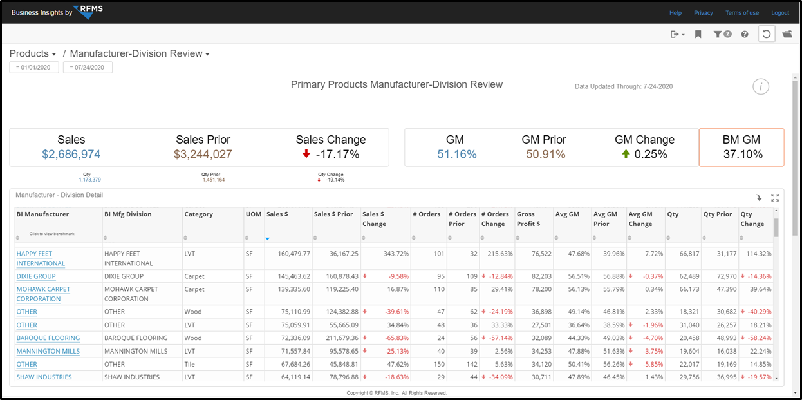Click the 01/01/2020 start date filter
This screenshot has height=400, width=802.
pyautogui.click(x=34, y=68)
